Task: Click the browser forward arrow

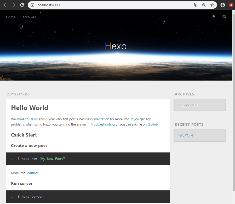Action: [x=14, y=5]
